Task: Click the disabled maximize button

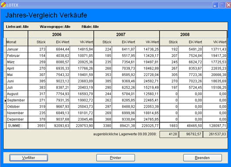Action: pyautogui.click(x=222, y=5)
